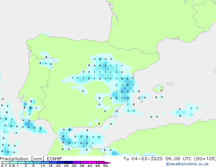Click the "4" precipitation value in northern Morocco

69,142
